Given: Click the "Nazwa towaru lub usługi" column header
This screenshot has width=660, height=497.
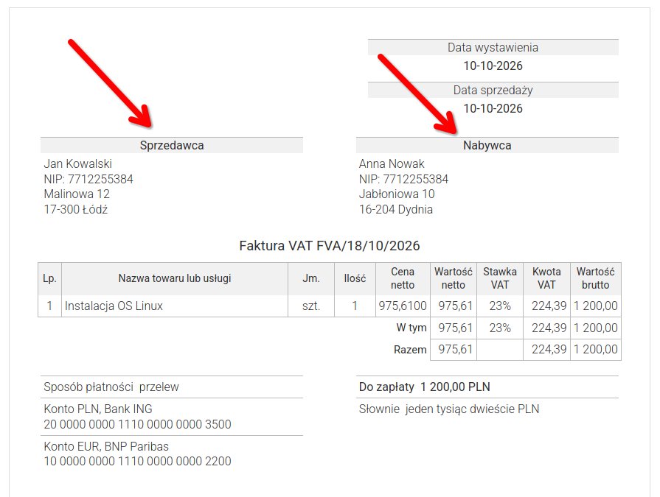Looking at the screenshot, I should point(175,278).
